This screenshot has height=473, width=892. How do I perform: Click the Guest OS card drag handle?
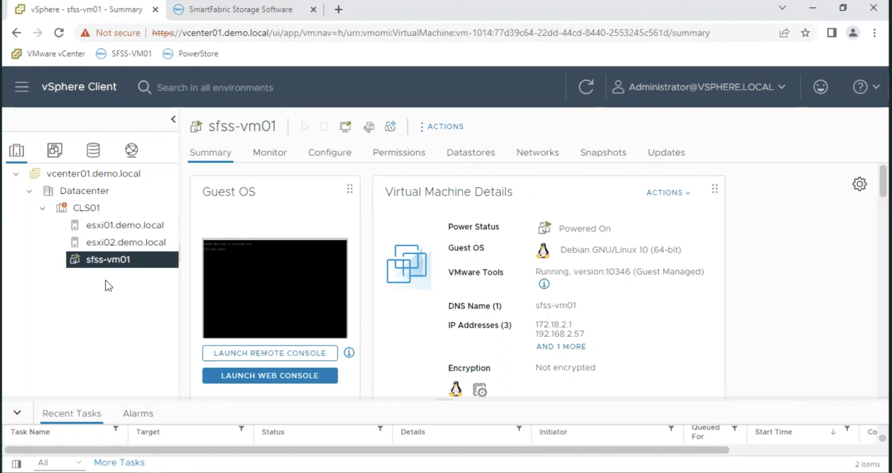[350, 189]
